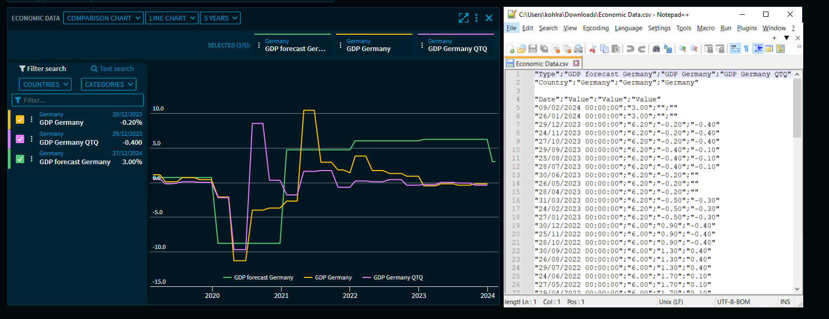Uncheck the GDP Germany QTQ checkbox
This screenshot has width=829, height=319.
20,139
